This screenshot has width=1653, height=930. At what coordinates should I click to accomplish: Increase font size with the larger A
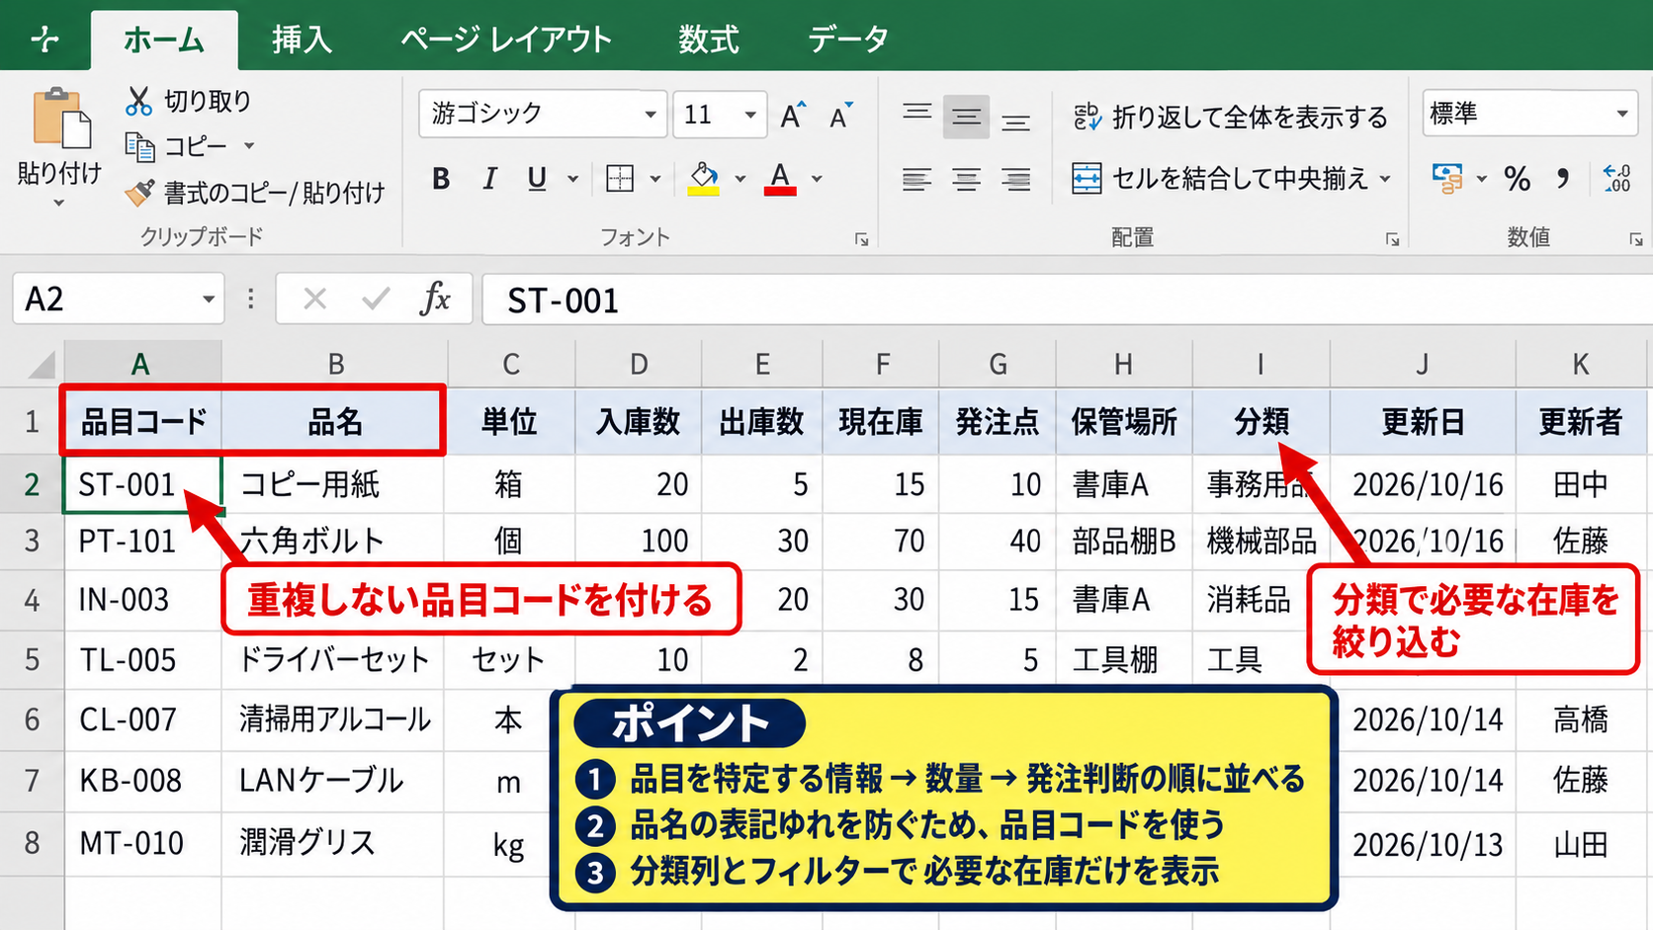(793, 116)
